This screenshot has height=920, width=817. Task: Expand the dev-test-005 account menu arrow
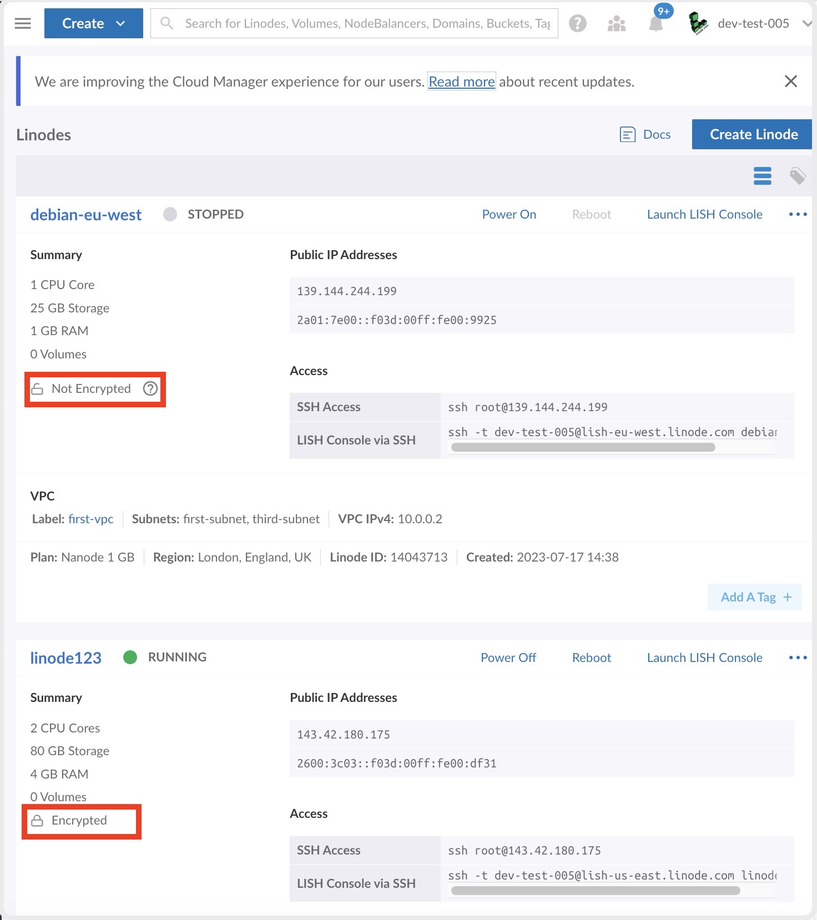[x=807, y=23]
